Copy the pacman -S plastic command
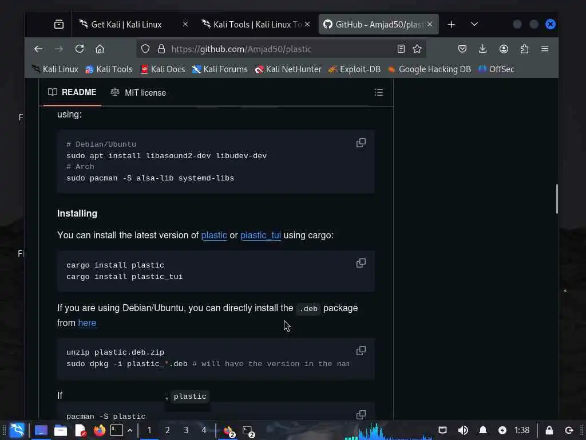 (x=361, y=415)
